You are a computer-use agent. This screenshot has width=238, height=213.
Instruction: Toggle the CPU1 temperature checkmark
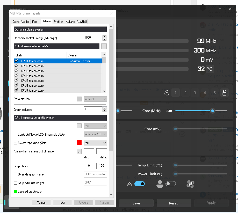pyautogui.click(x=17, y=61)
